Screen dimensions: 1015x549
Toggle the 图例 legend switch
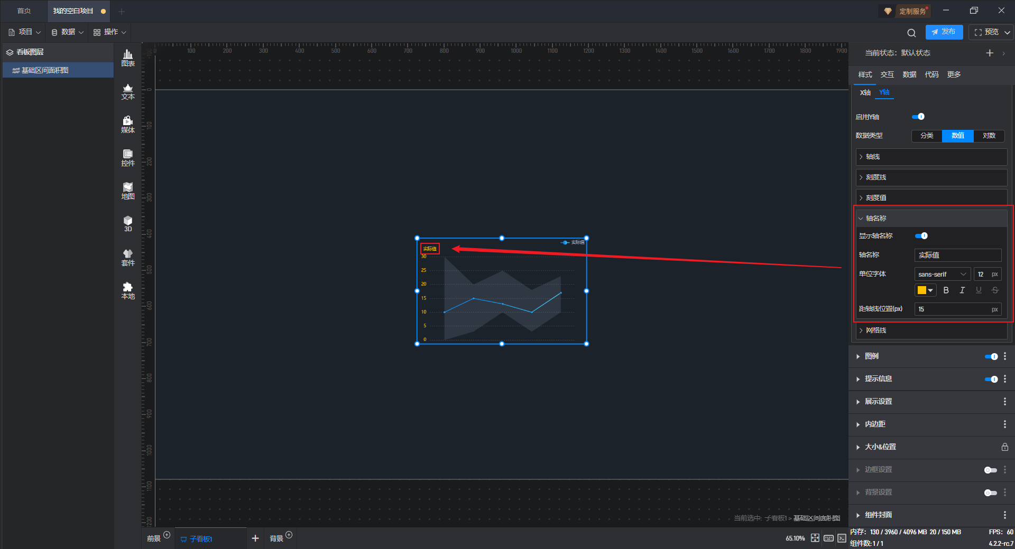tap(991, 356)
